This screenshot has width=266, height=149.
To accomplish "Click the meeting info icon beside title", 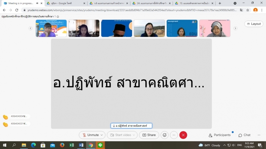I will (x=58, y=16).
